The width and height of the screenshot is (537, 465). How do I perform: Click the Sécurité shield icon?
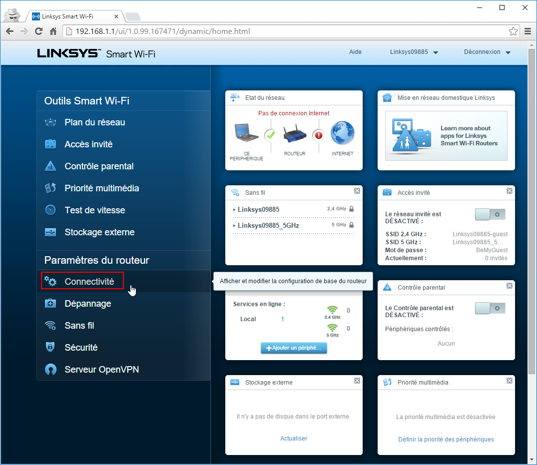coord(50,348)
